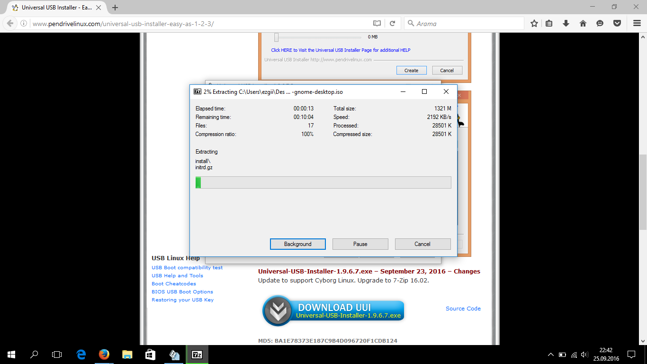Click the Firefox URL address field
This screenshot has width=647, height=364.
coord(199,23)
